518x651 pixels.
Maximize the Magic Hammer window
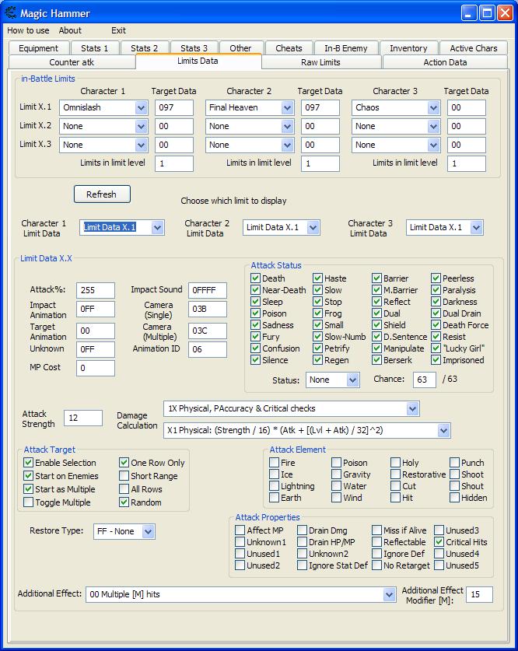tap(488, 13)
